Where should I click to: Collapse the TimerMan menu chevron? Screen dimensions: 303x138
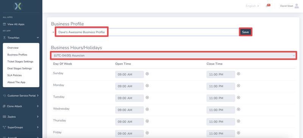pyautogui.click(x=37, y=38)
